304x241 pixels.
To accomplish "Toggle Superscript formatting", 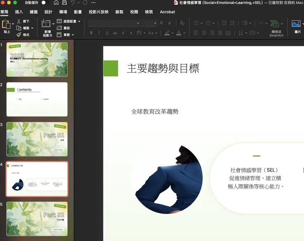I will pyautogui.click(x=123, y=33).
